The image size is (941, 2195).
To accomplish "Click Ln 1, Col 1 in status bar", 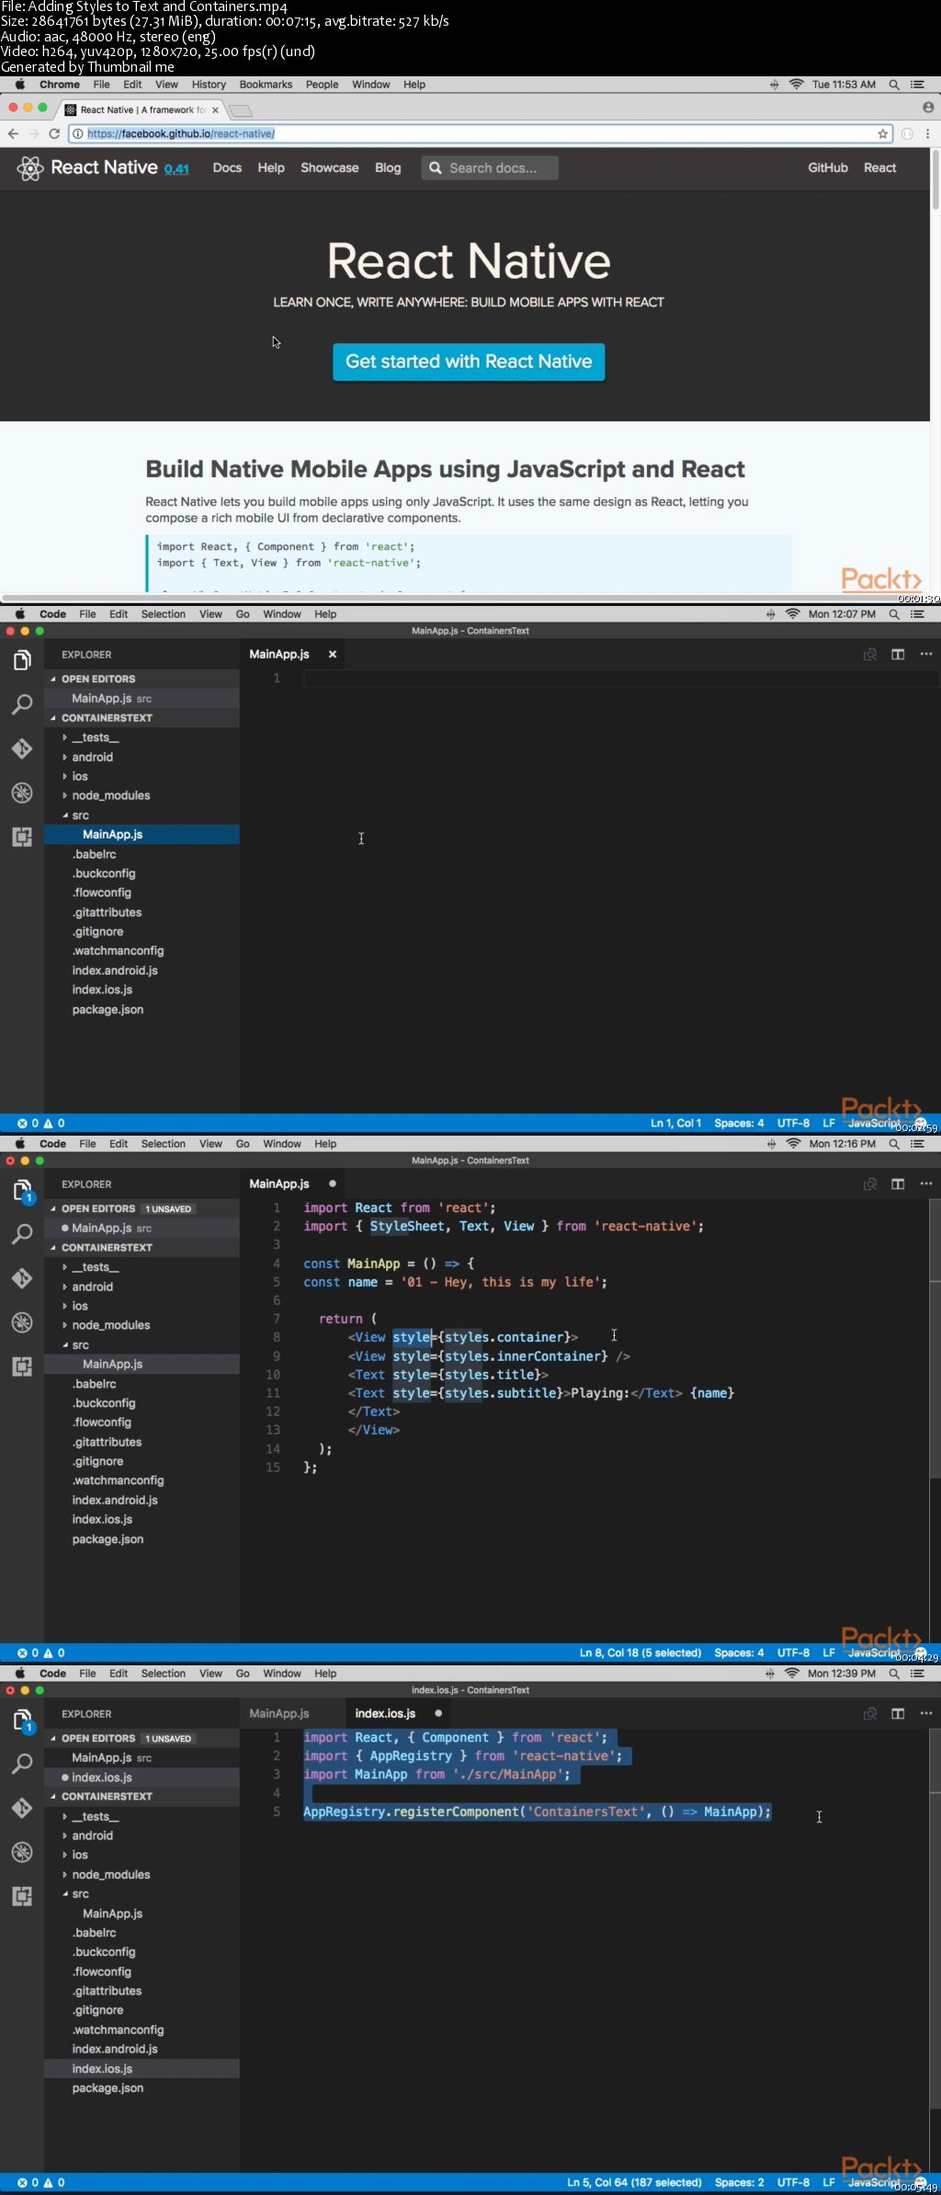I will click(675, 1124).
